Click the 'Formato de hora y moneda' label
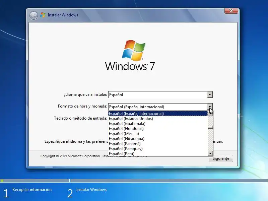This screenshot has width=268, height=201. click(x=82, y=106)
